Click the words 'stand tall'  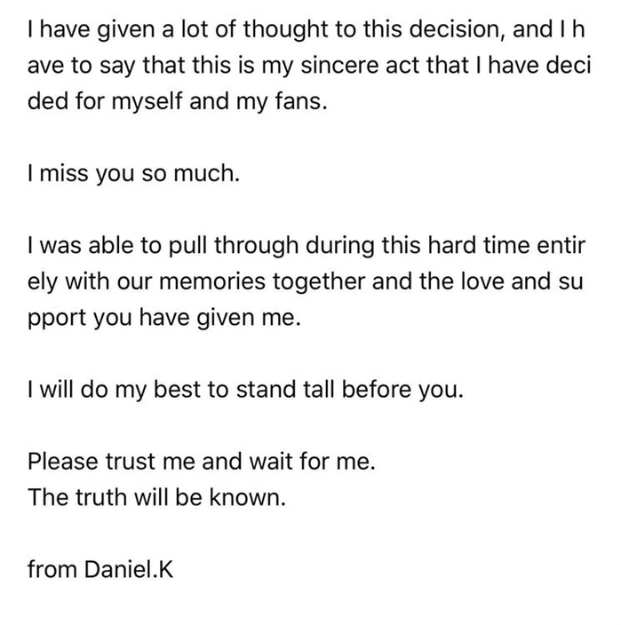point(285,390)
